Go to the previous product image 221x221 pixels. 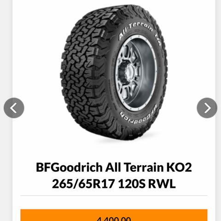(14, 108)
